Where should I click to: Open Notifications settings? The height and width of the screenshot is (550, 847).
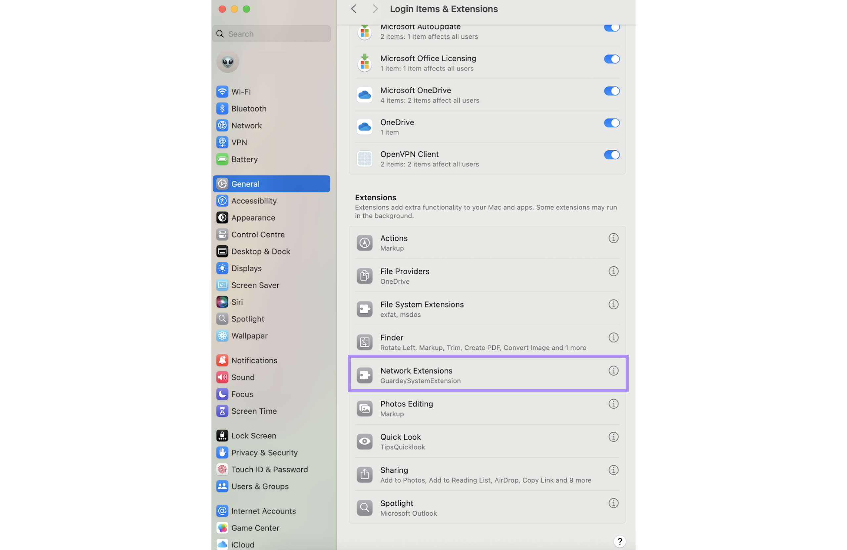coord(271,360)
